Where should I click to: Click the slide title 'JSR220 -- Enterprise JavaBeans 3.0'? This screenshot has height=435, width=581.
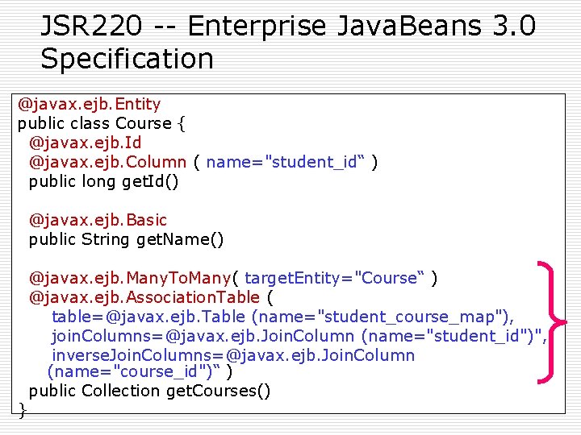click(x=288, y=26)
